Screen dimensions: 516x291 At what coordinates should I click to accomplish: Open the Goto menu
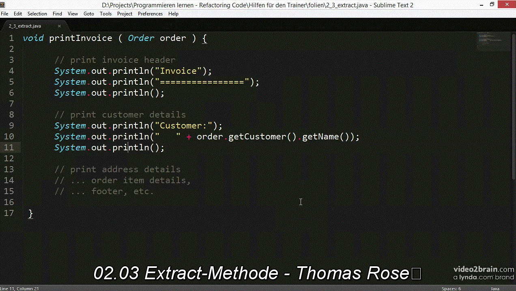(89, 13)
